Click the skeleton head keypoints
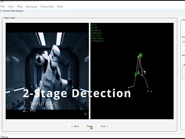The height and width of the screenshot is (139, 185). coord(140,55)
